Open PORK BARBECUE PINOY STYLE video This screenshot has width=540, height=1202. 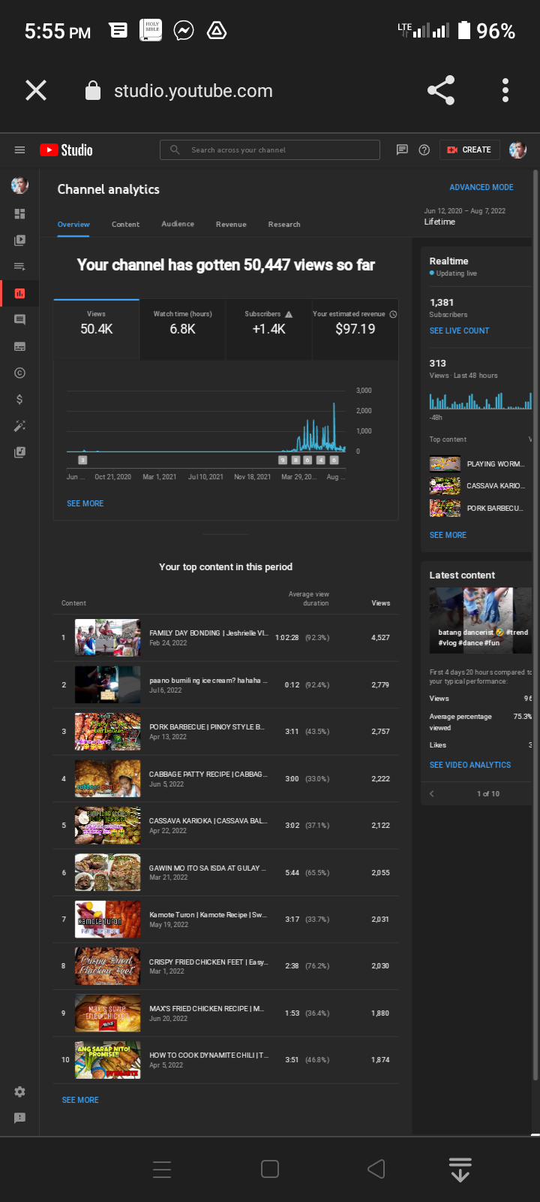pos(226,732)
